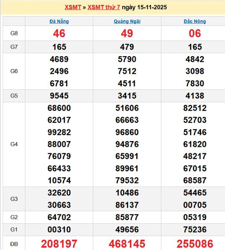
Task: Select Đà Nẵng special prize 208197
Action: tap(59, 244)
